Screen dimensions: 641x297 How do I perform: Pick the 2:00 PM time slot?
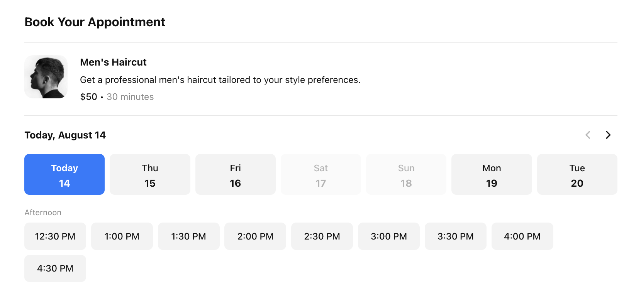[x=255, y=236]
